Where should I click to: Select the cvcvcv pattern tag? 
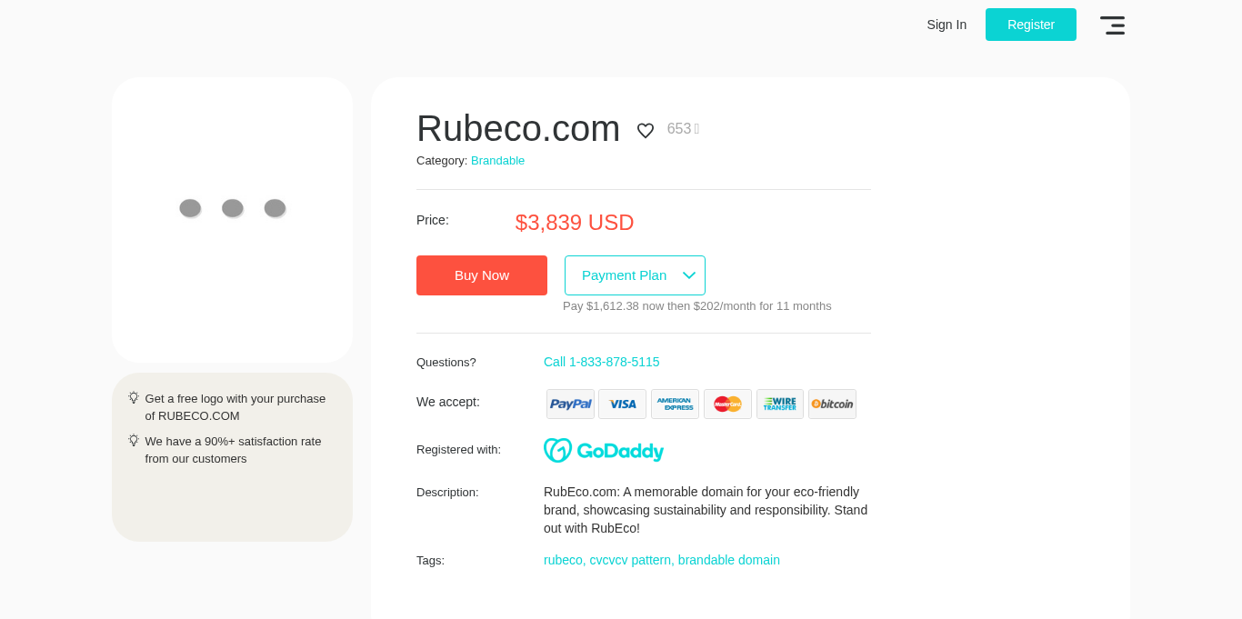coord(630,560)
